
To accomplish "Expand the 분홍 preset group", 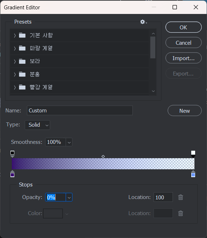I will point(15,74).
